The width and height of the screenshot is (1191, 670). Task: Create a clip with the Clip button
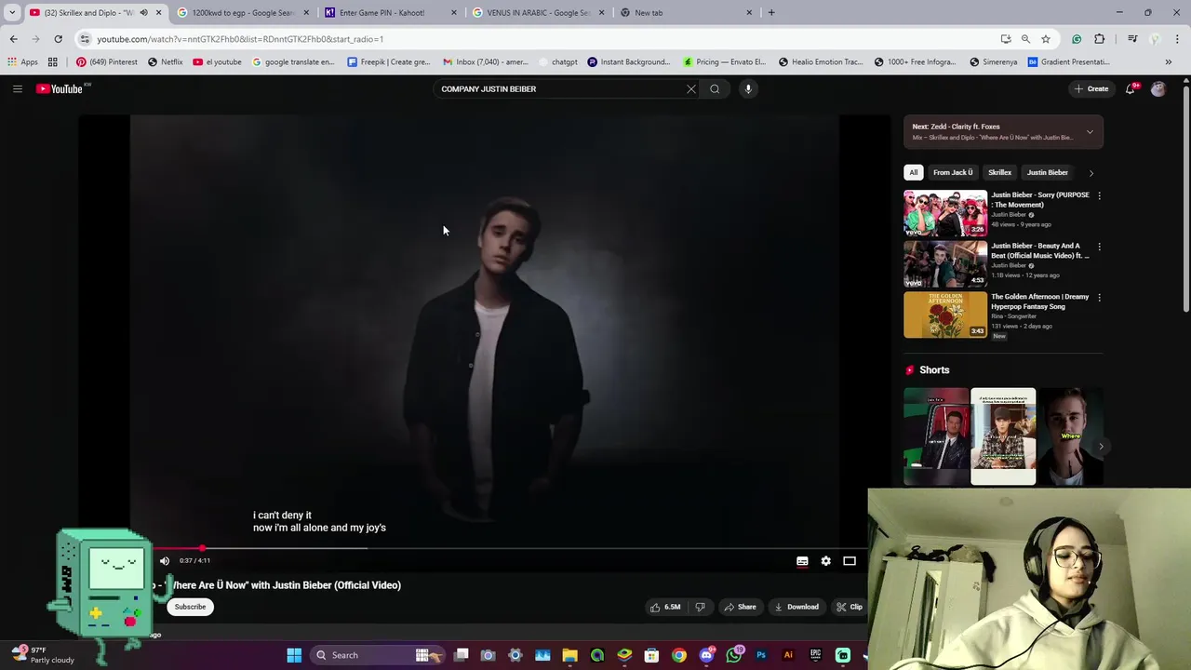coord(849,607)
